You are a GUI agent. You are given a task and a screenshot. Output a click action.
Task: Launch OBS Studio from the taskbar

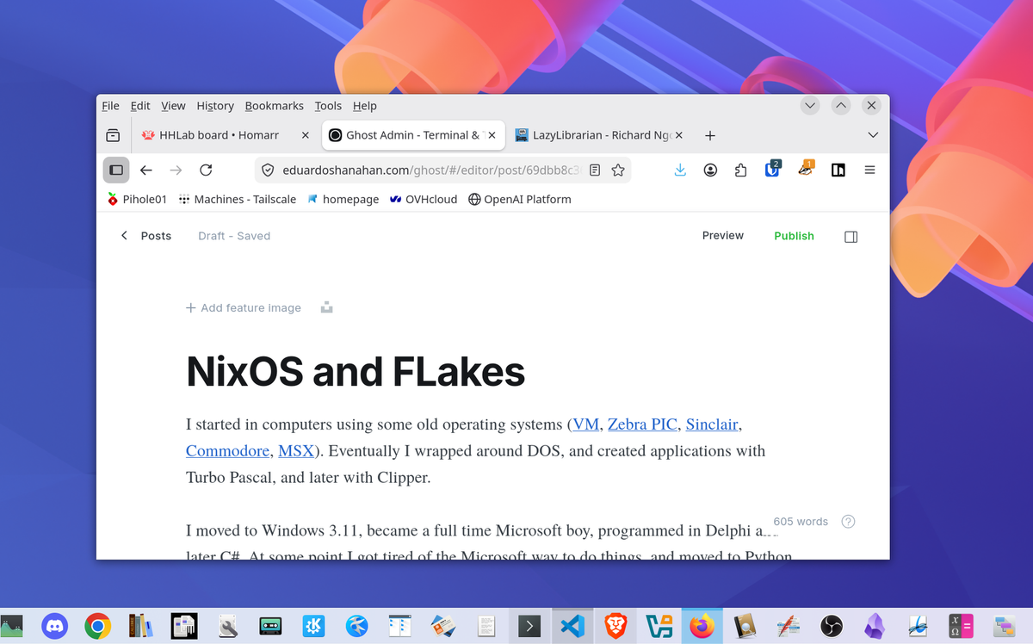tap(831, 626)
